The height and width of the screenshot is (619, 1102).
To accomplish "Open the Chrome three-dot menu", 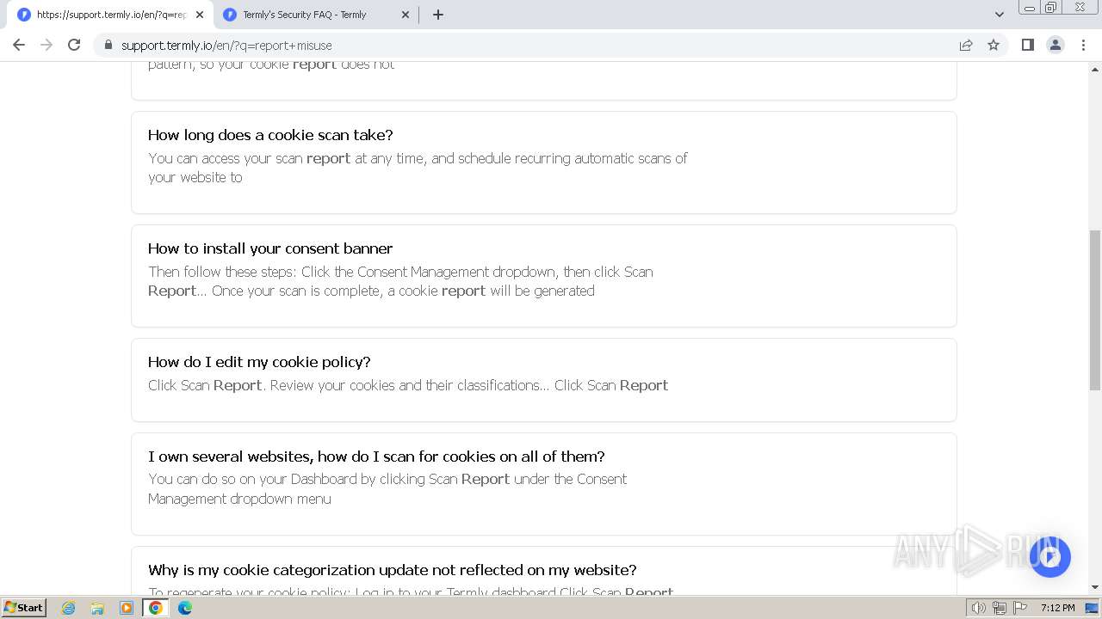I will 1083,45.
